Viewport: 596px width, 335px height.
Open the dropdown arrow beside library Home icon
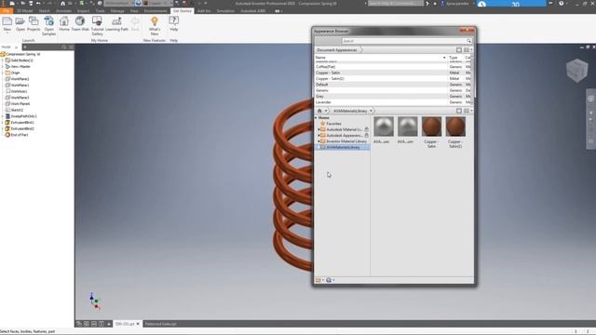click(326, 111)
